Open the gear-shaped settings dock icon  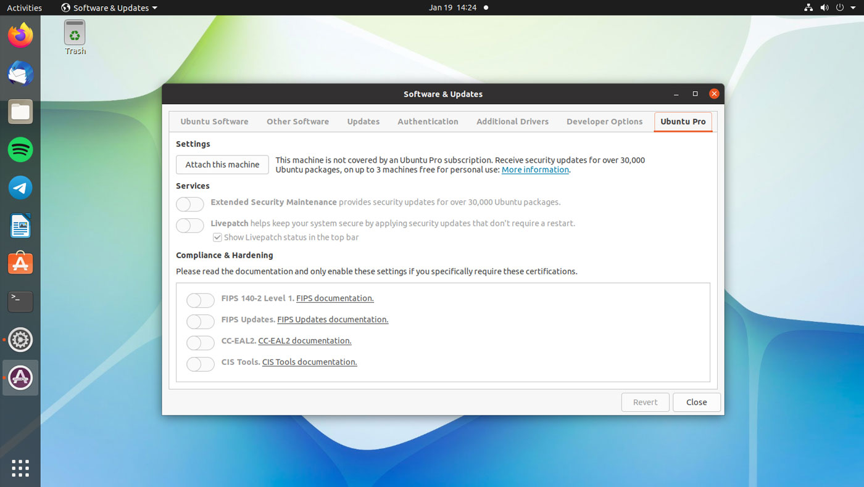click(20, 340)
